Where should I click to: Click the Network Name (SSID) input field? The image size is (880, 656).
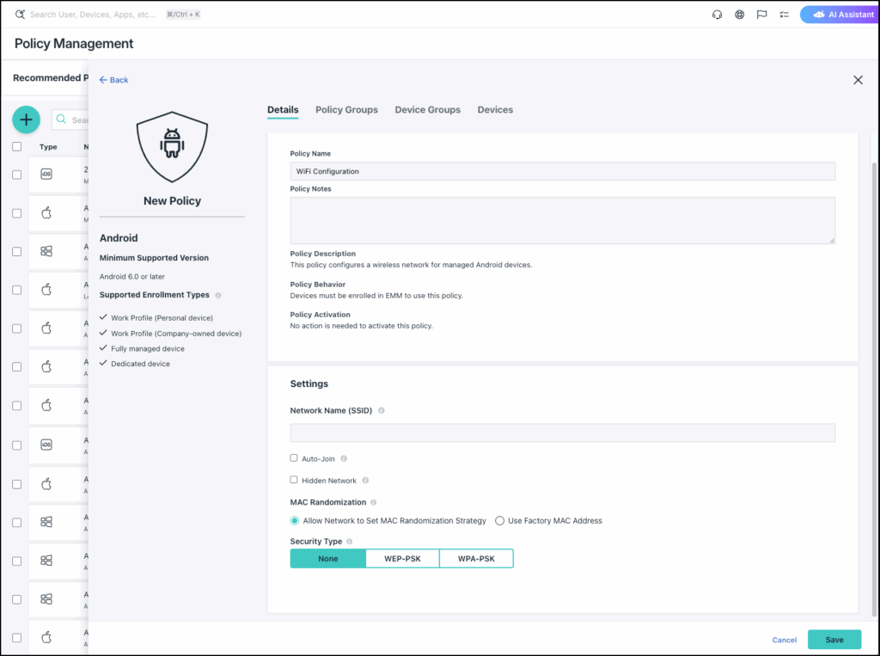coord(562,432)
